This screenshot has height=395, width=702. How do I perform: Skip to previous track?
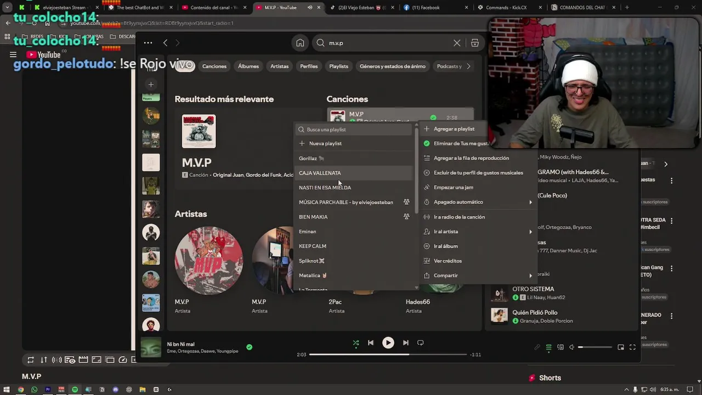(371, 343)
